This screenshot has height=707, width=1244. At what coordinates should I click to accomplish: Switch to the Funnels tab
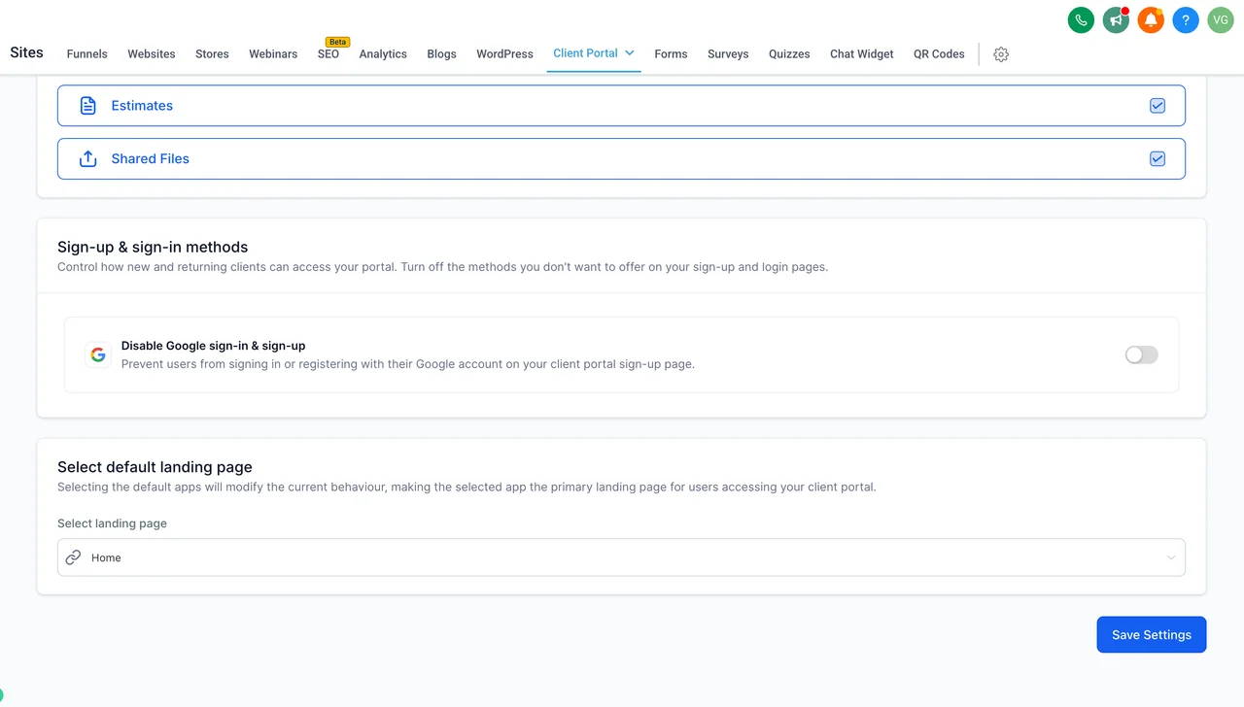pos(86,54)
